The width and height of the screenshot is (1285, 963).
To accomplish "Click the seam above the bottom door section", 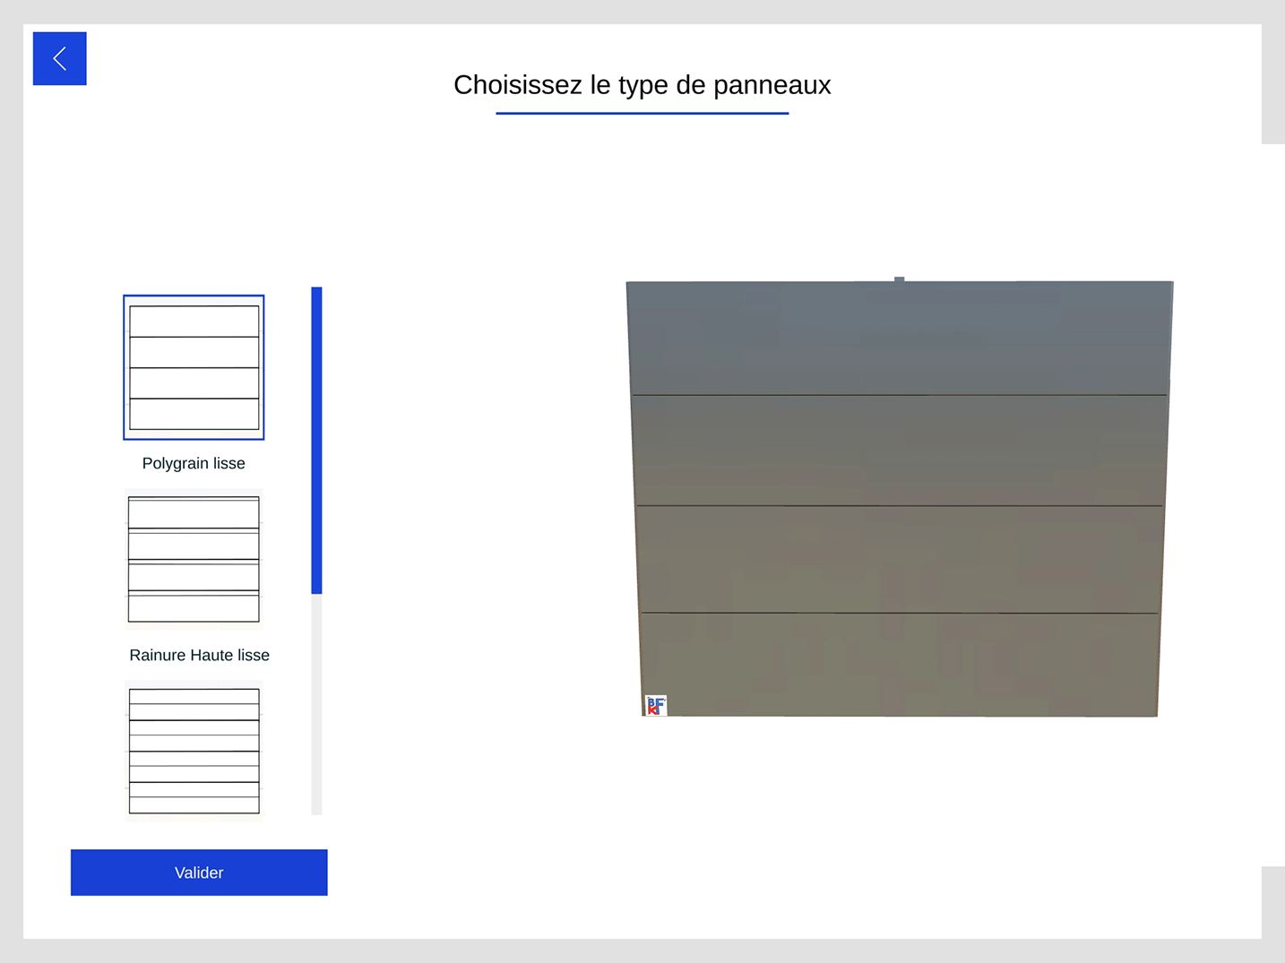I will (899, 613).
